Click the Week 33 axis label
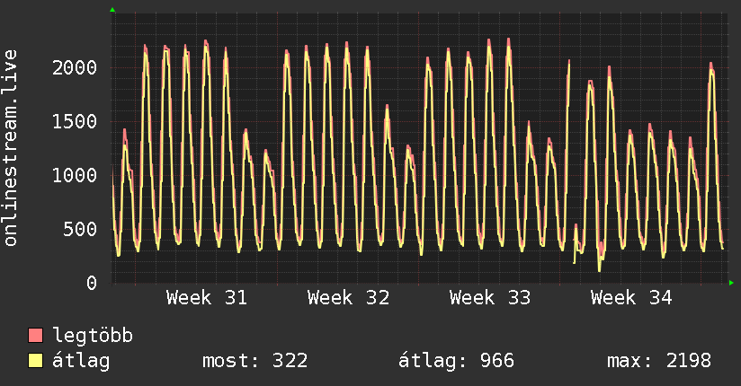This screenshot has width=741, height=386. click(490, 298)
